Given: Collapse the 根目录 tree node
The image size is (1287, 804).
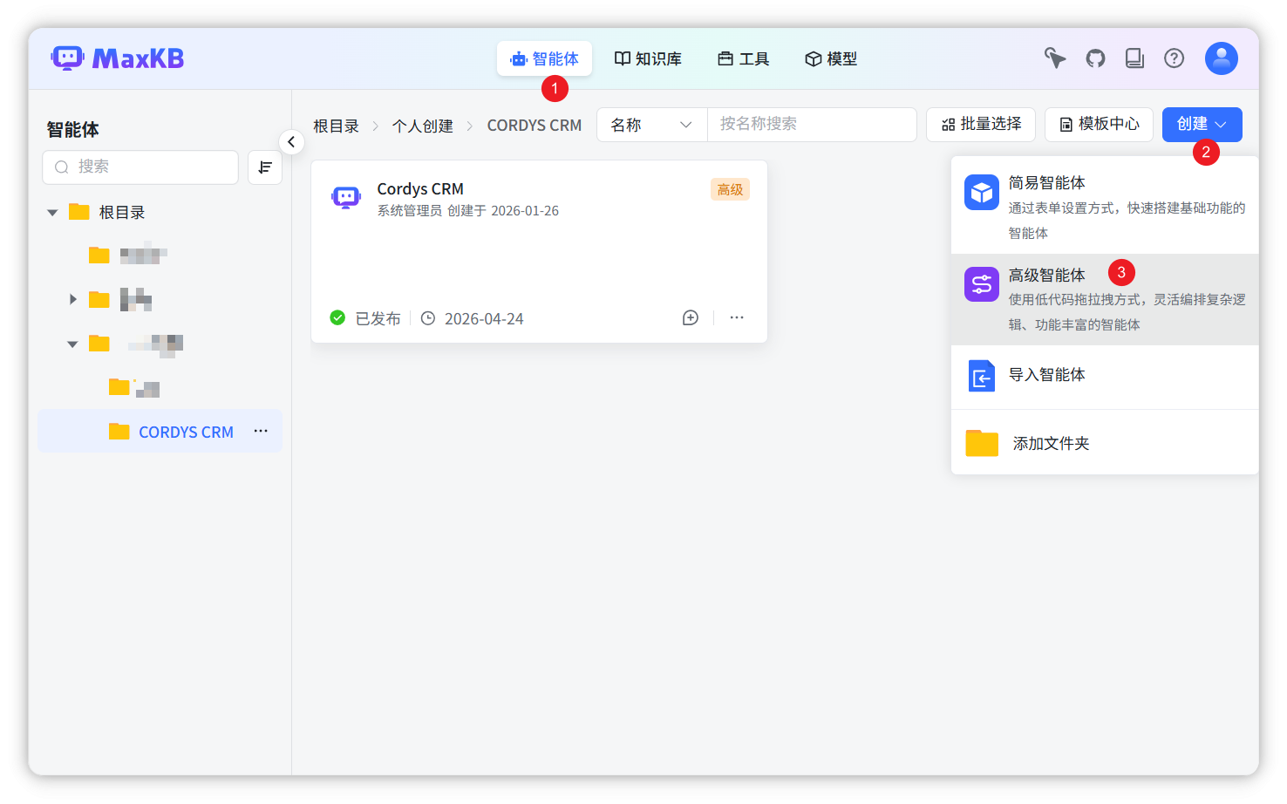Looking at the screenshot, I should click(52, 213).
